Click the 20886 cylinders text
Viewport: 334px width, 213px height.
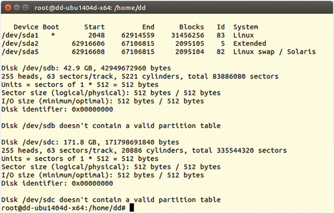click(x=153, y=150)
